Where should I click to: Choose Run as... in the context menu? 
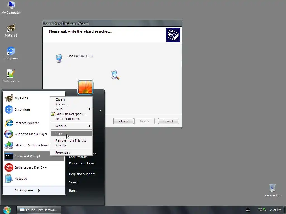coord(71,104)
